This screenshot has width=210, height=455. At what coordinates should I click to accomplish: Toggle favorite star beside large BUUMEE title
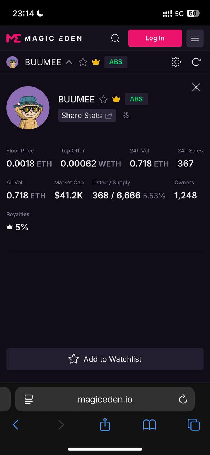(x=103, y=99)
